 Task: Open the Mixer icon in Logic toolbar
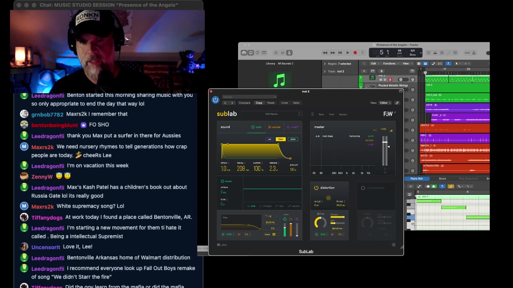[x=283, y=52]
